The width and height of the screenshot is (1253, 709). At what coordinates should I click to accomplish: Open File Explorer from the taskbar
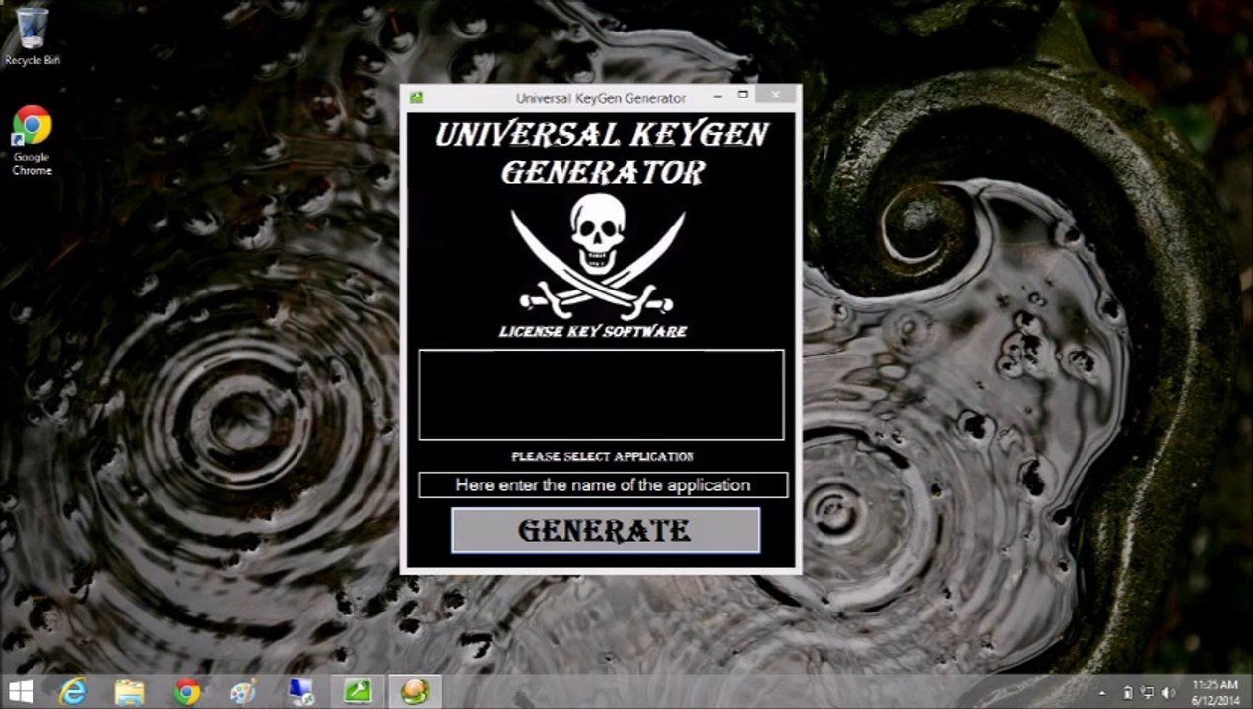[129, 691]
